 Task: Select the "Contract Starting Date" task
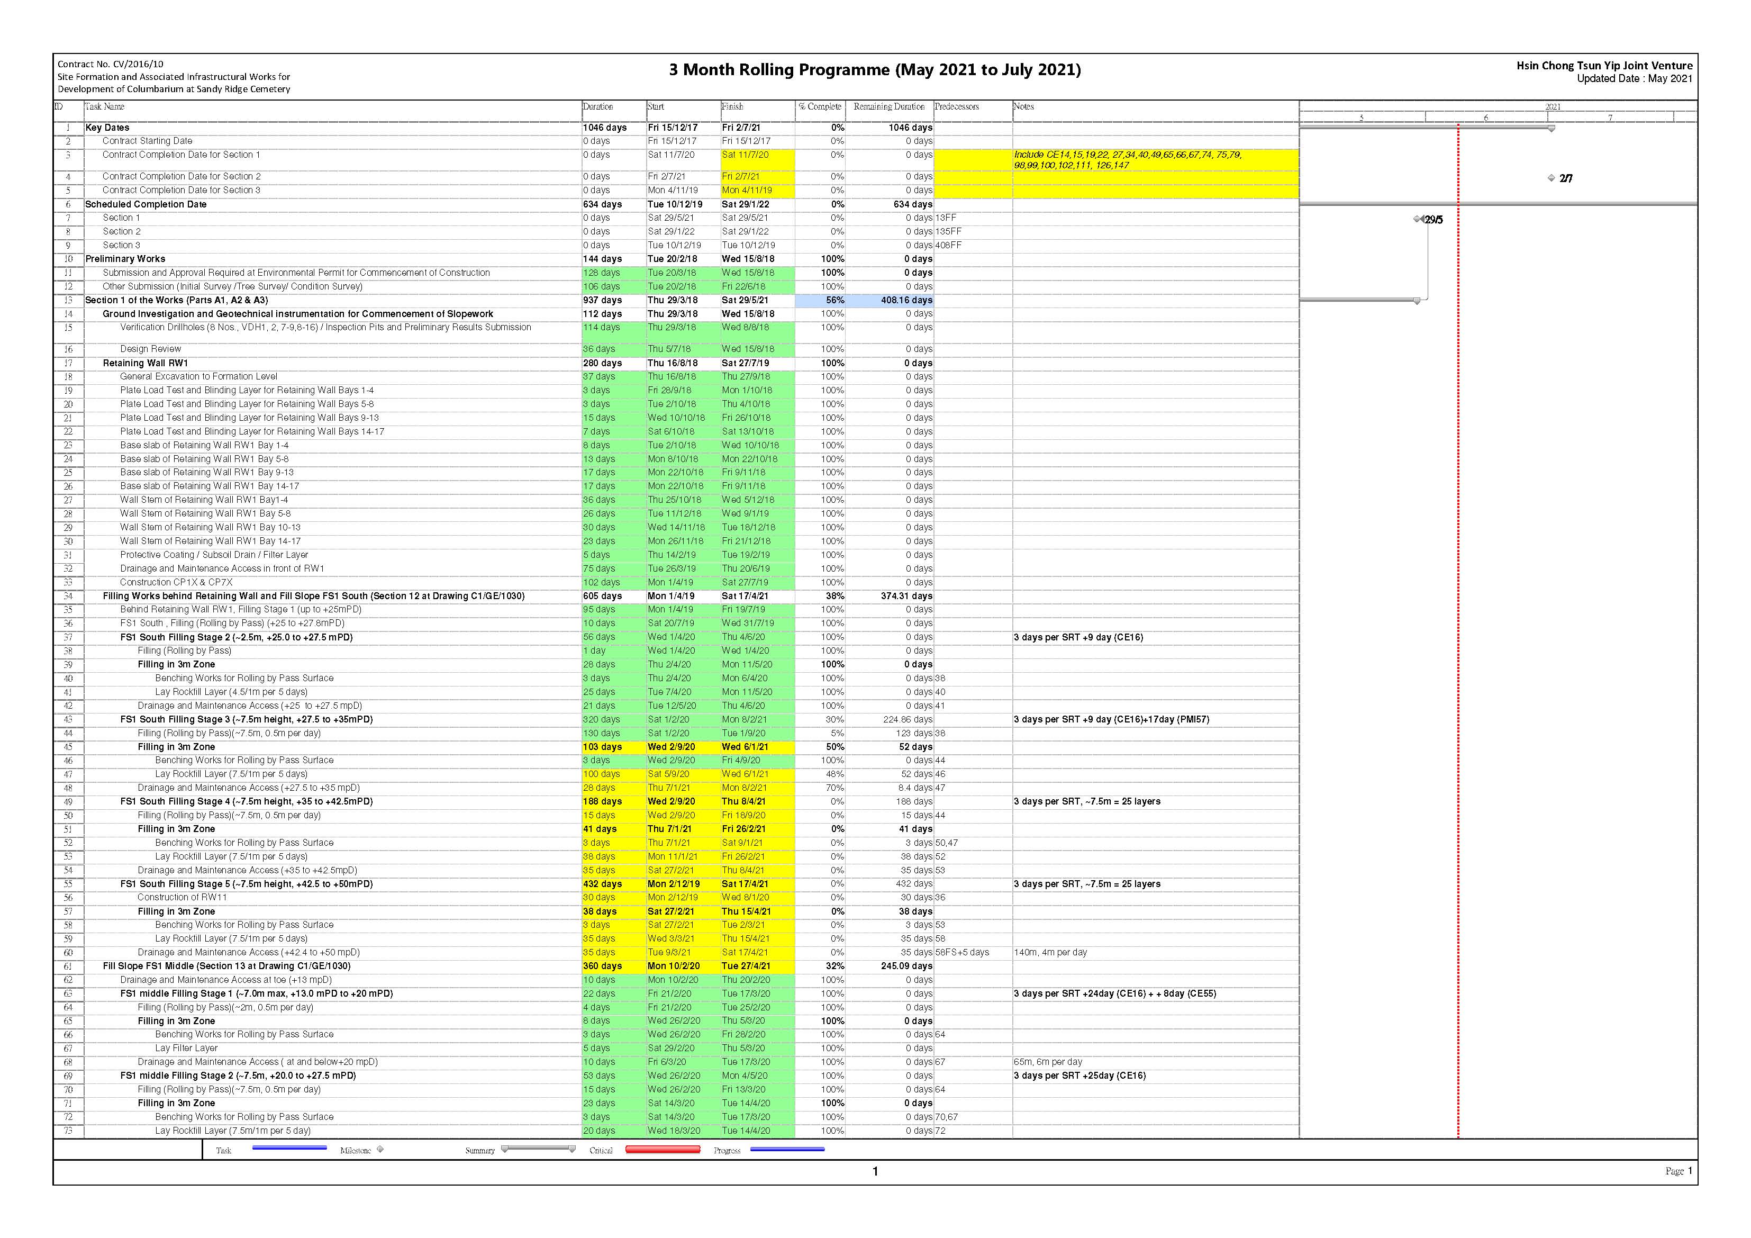147,141
